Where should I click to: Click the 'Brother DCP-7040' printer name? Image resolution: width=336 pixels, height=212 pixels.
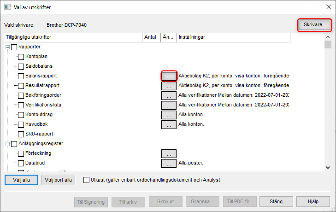67,25
